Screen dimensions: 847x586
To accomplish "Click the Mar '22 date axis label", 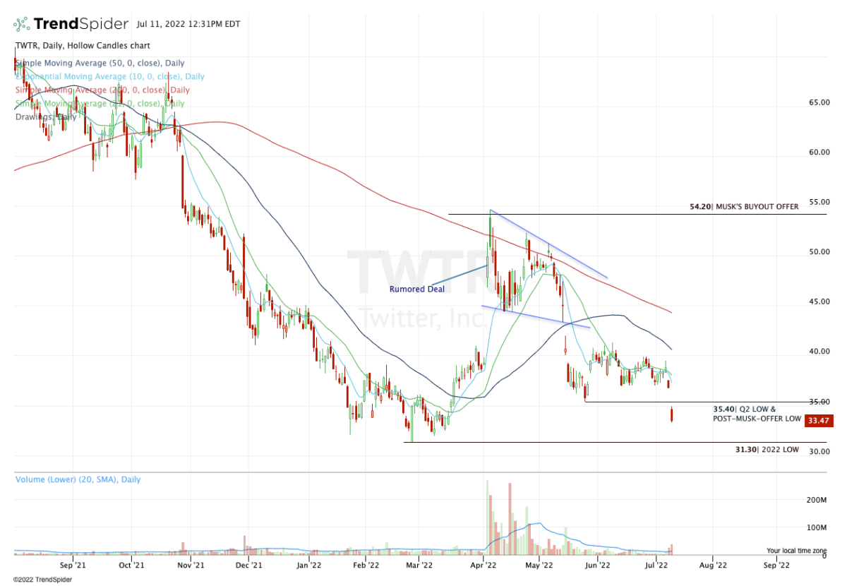I will pyautogui.click(x=420, y=566).
